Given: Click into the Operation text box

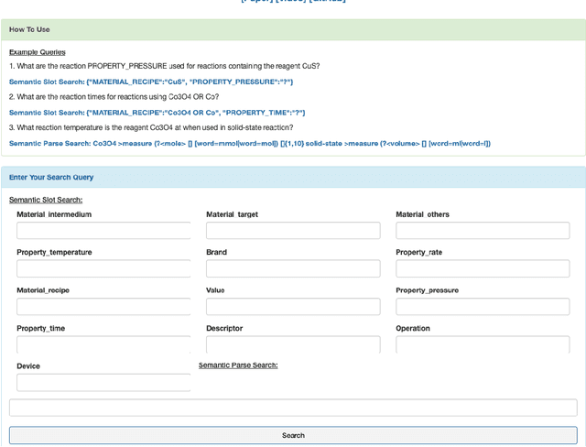Looking at the screenshot, I should (x=483, y=344).
